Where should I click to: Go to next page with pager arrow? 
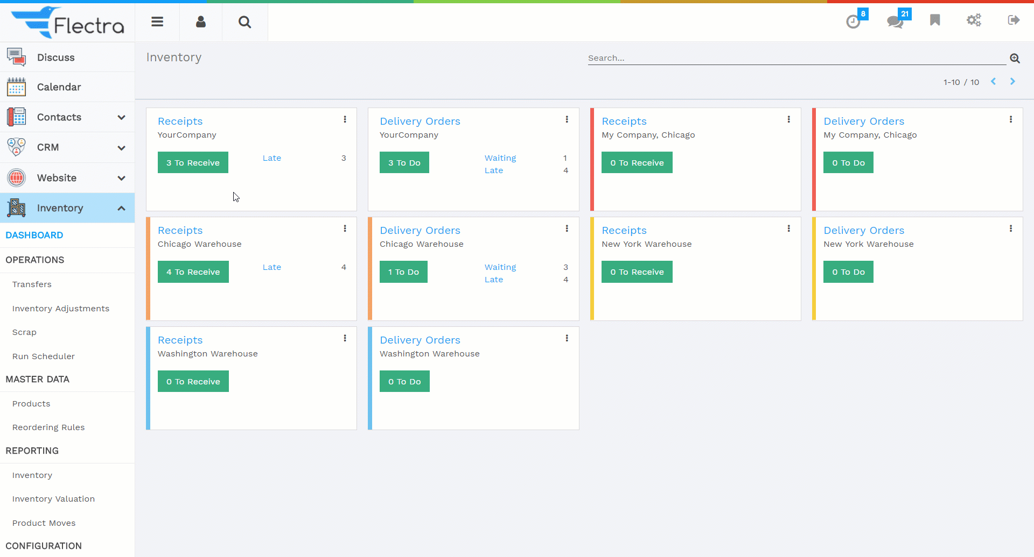[x=1012, y=82]
